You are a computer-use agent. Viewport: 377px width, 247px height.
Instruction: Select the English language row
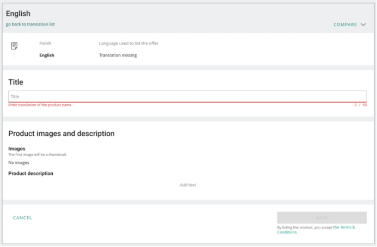click(x=47, y=55)
